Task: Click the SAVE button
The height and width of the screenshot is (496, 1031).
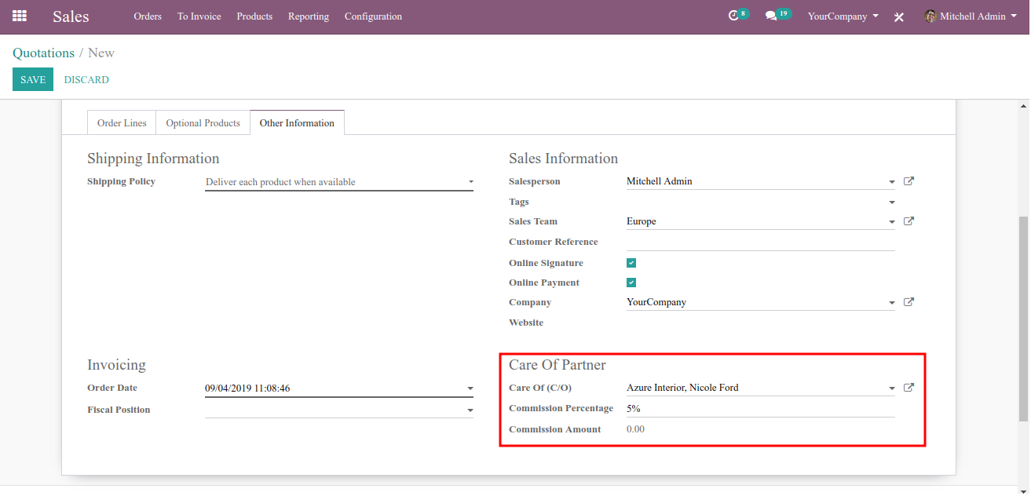Action: click(x=33, y=79)
